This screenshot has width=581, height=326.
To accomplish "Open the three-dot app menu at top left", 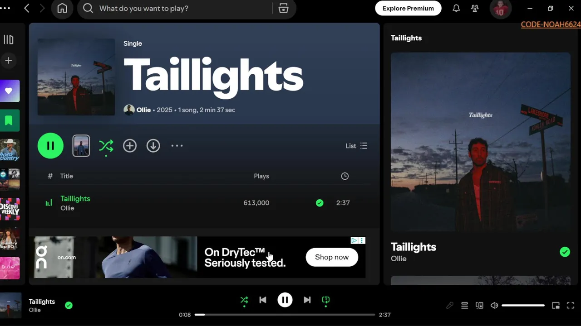I will 5,8.
